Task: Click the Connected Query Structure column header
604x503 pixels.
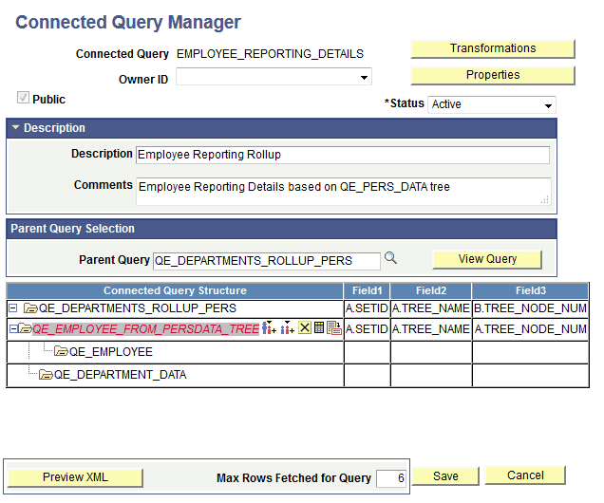Action: [x=175, y=291]
